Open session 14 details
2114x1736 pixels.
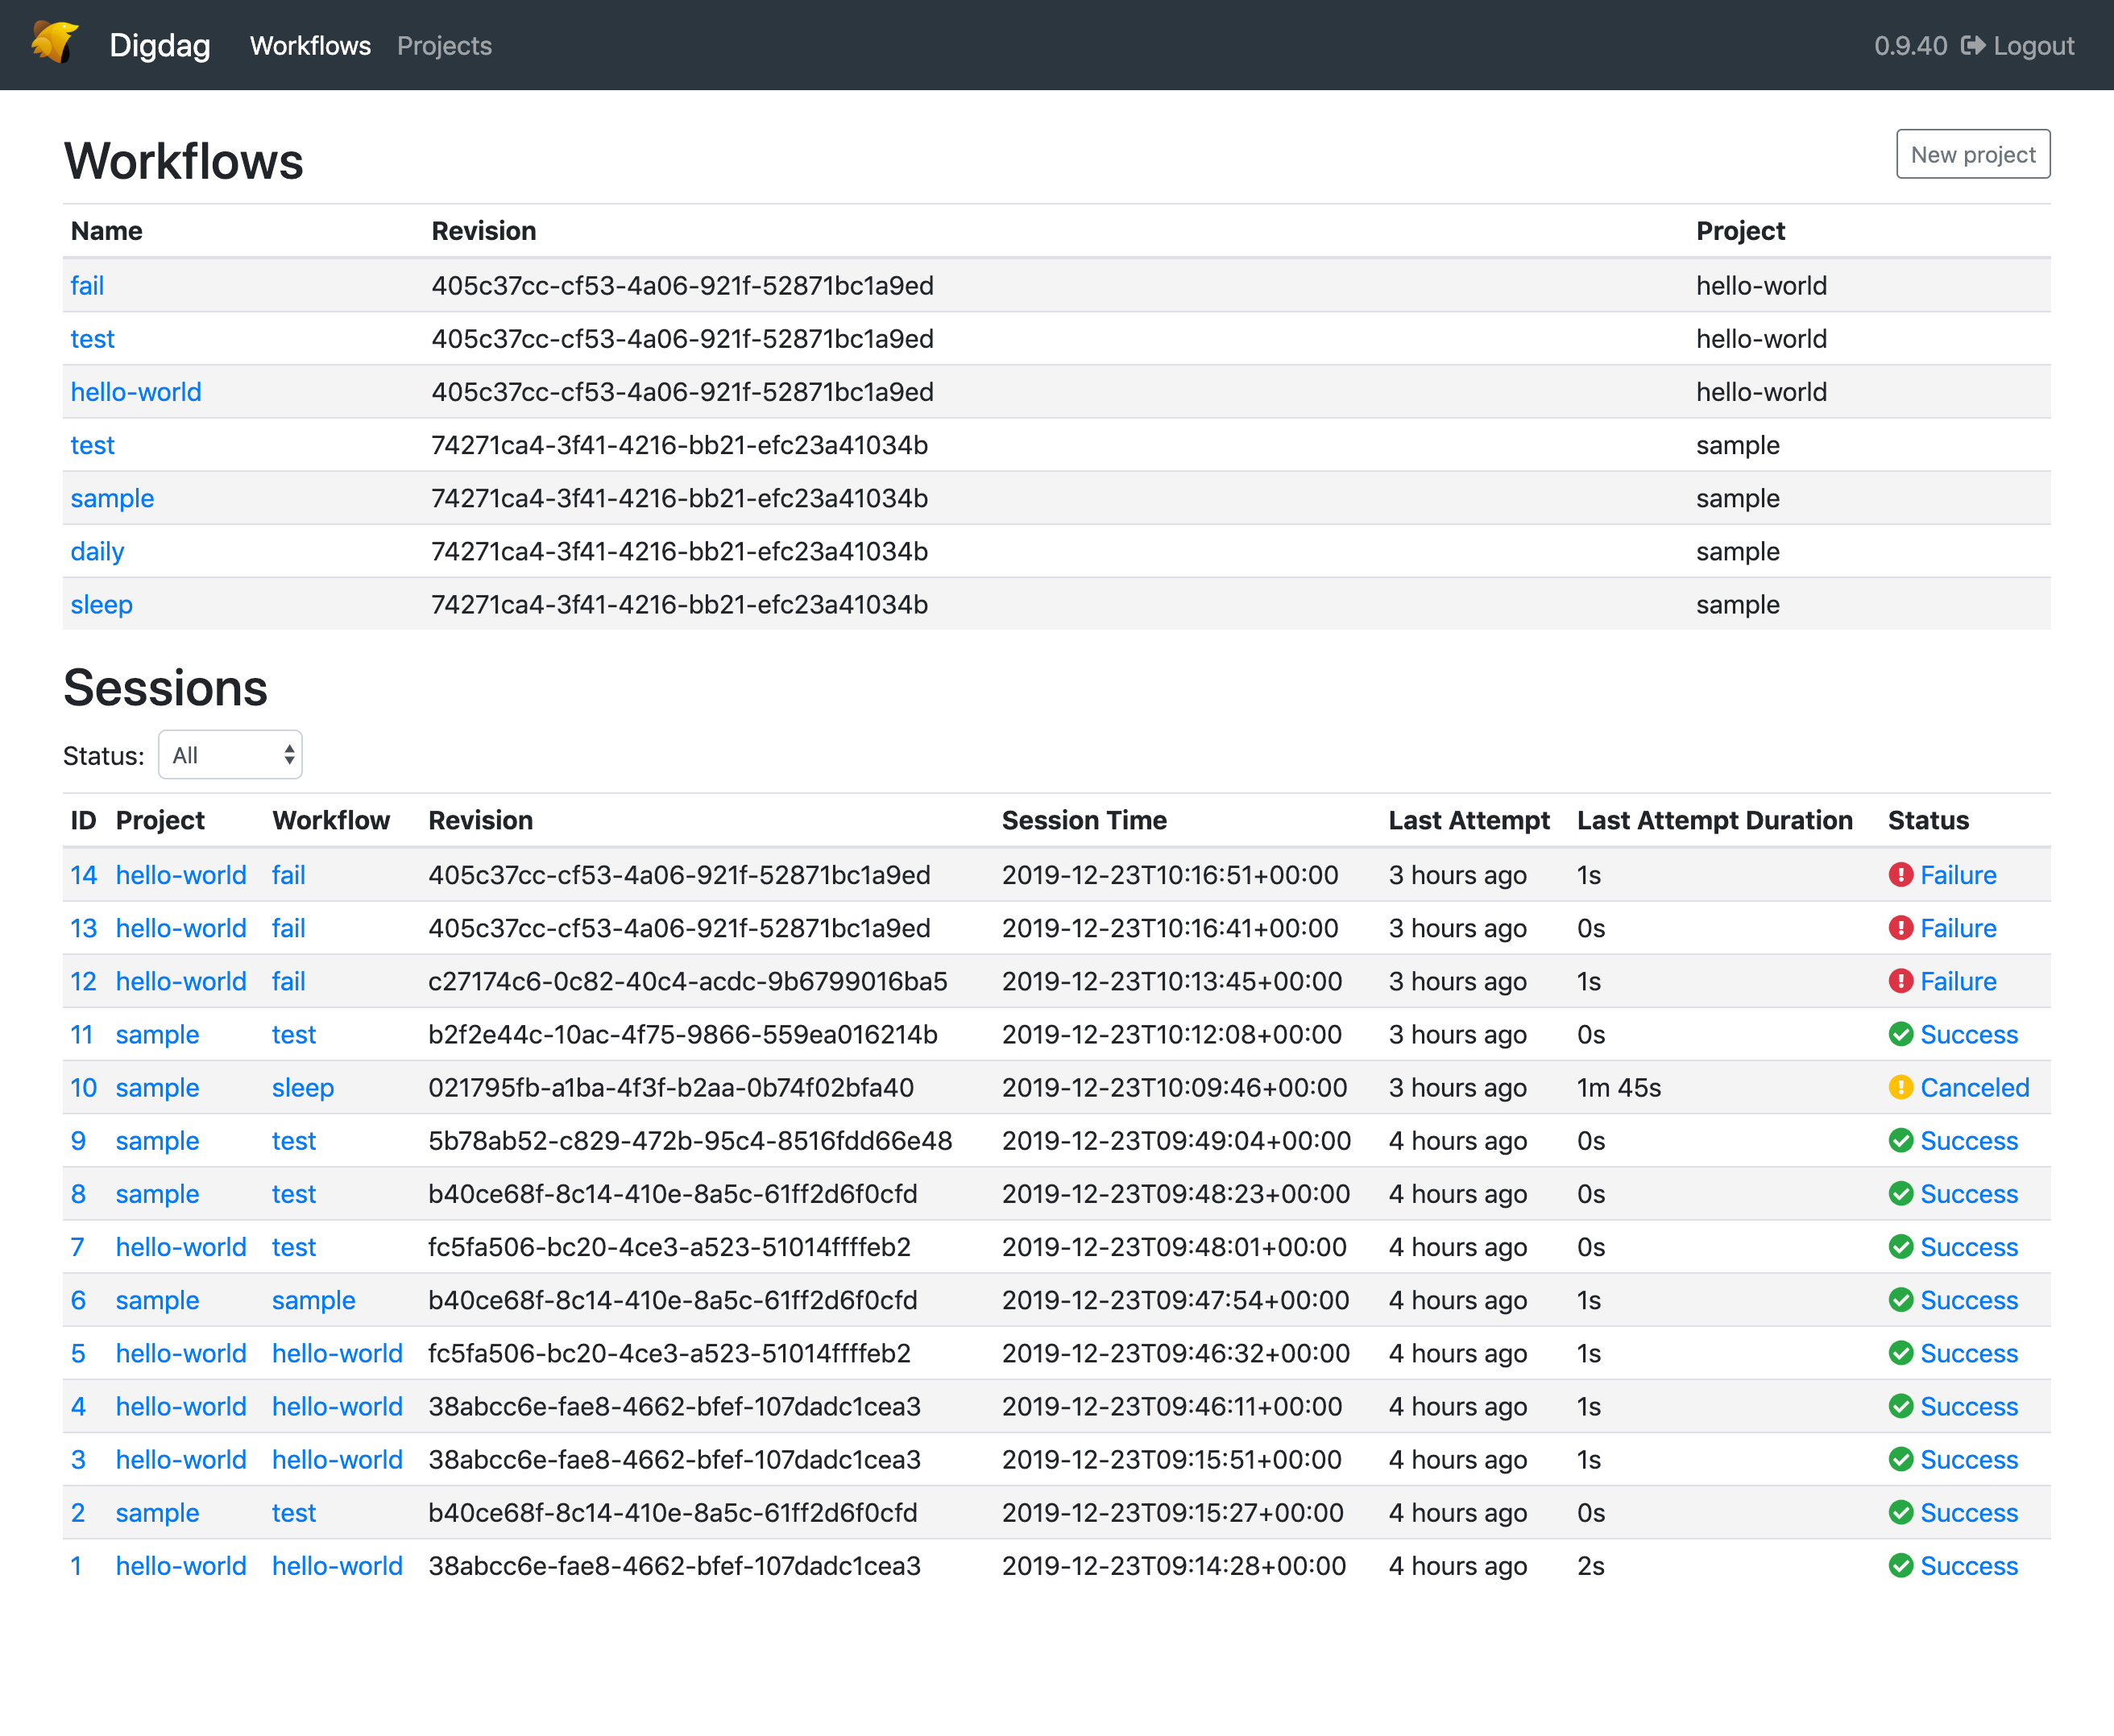point(84,874)
